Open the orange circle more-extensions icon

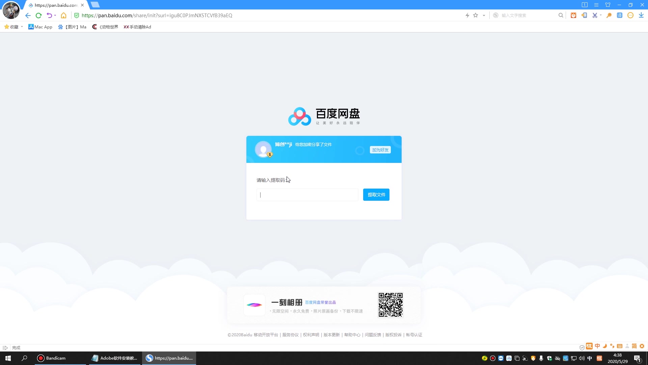click(x=630, y=16)
